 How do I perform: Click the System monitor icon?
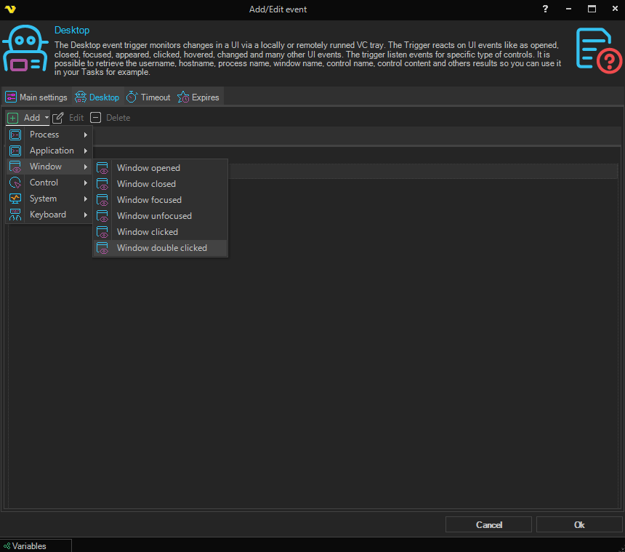click(x=15, y=199)
